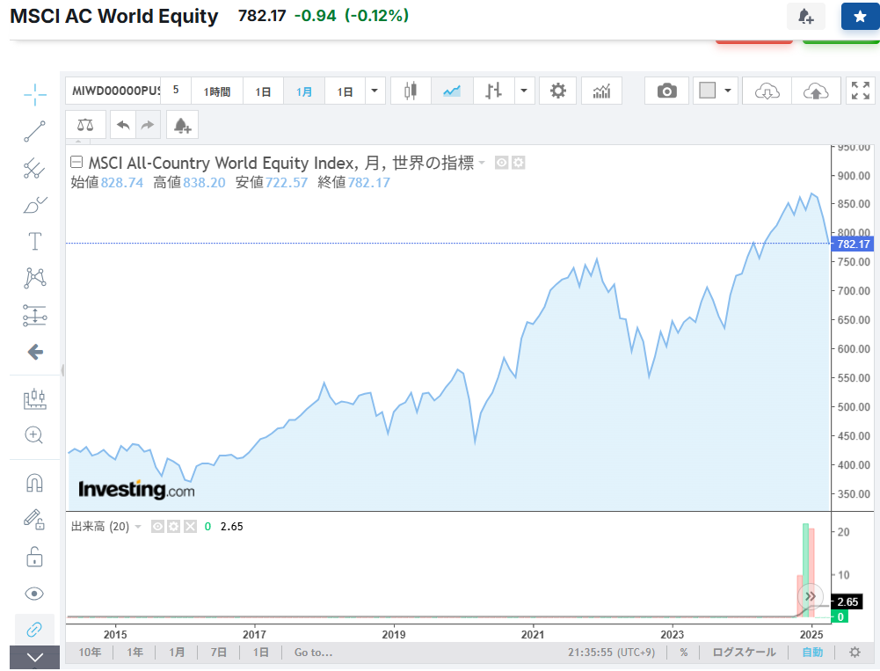880x671 pixels.
Task: Toggle log scale (ログスケール)
Action: [x=744, y=653]
